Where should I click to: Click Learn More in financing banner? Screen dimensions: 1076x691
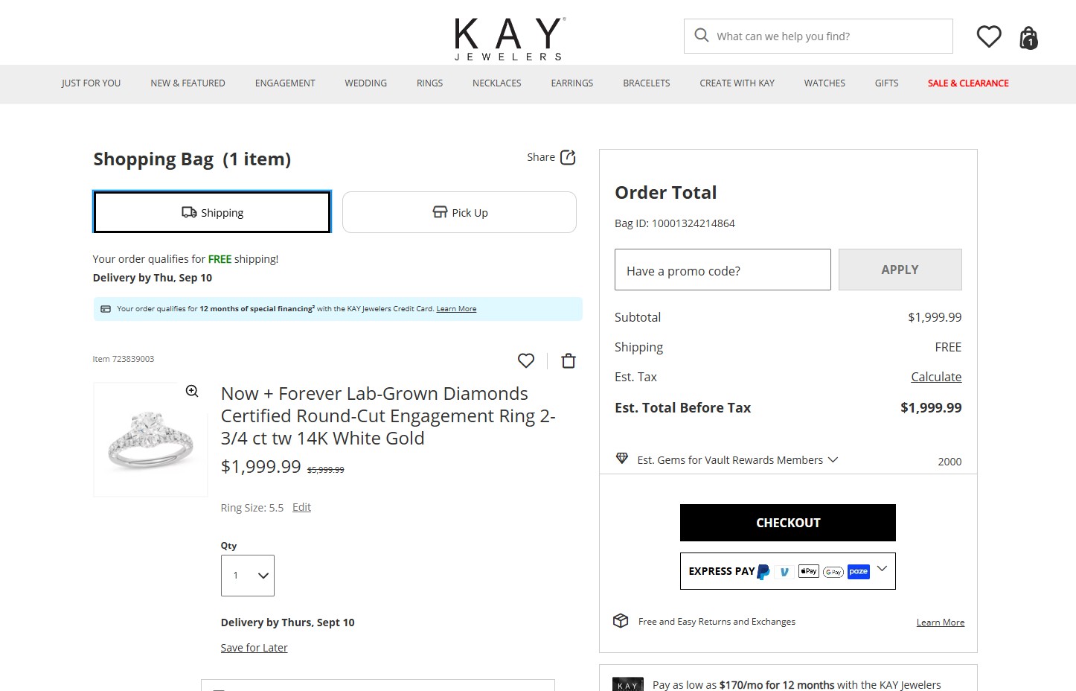[x=456, y=309]
